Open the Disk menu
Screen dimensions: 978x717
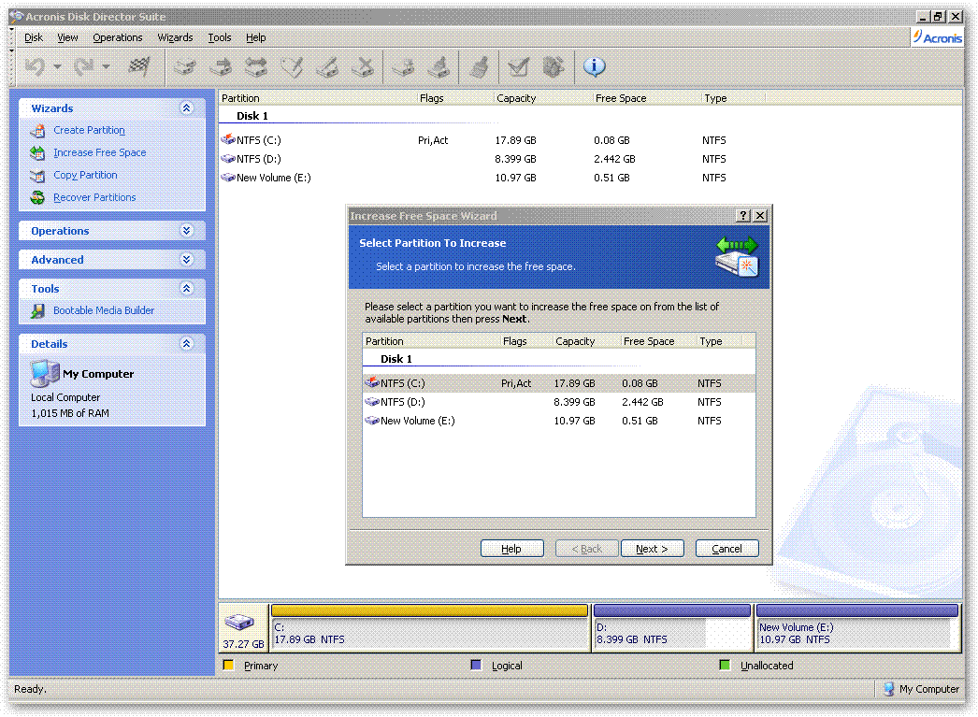(x=34, y=37)
